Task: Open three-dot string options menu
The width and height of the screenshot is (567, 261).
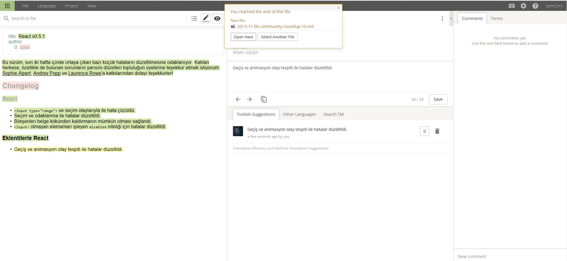Action: coord(442,19)
